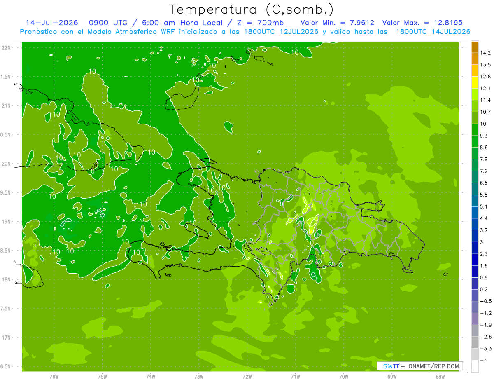Click the "21N" latitude label

click(x=7, y=106)
